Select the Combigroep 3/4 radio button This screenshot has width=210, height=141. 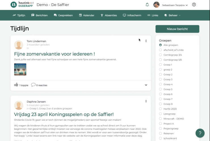coord(161,55)
